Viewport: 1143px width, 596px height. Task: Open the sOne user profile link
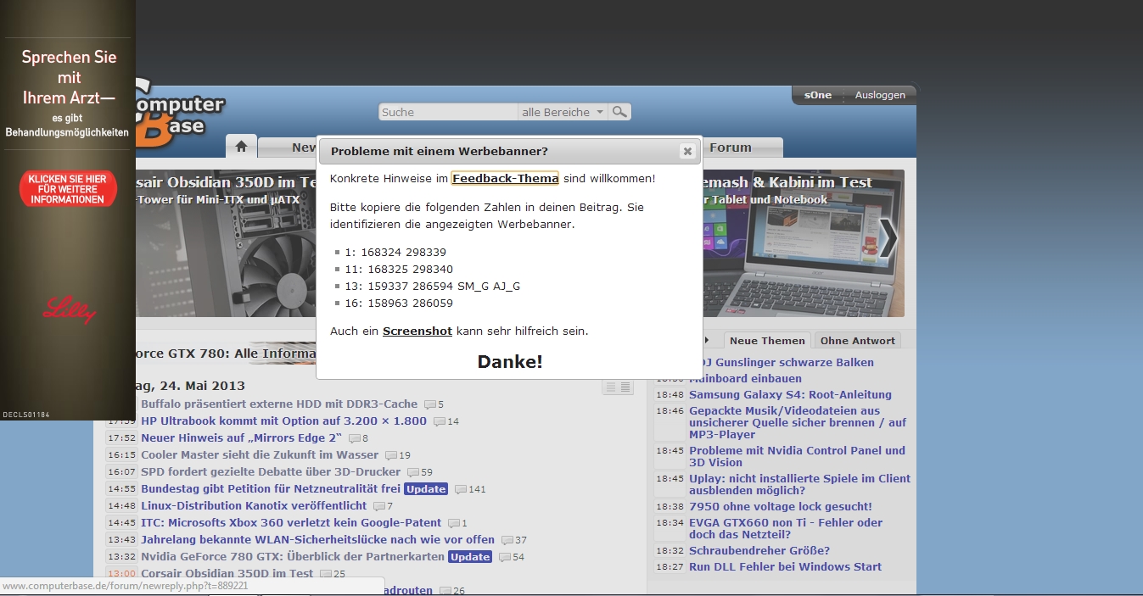coord(818,95)
